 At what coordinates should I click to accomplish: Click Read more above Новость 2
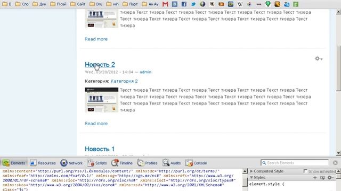[96, 39]
